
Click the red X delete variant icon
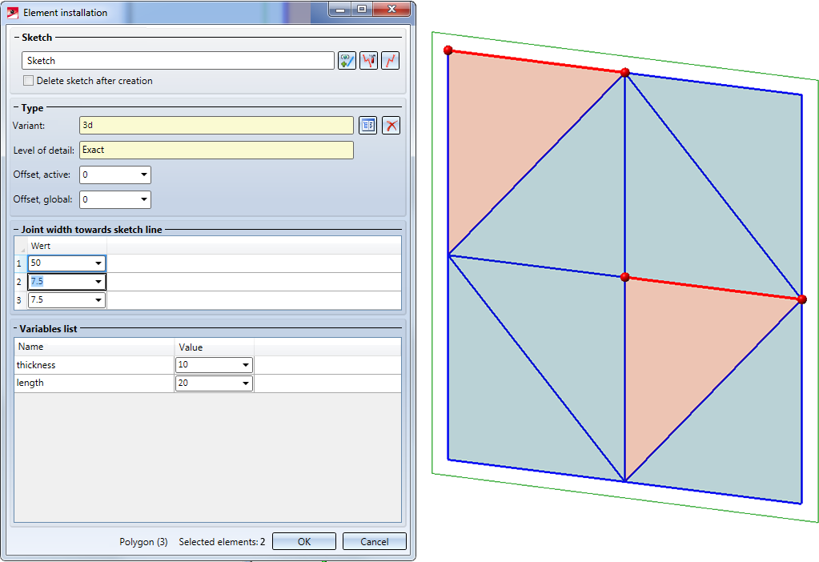click(391, 125)
